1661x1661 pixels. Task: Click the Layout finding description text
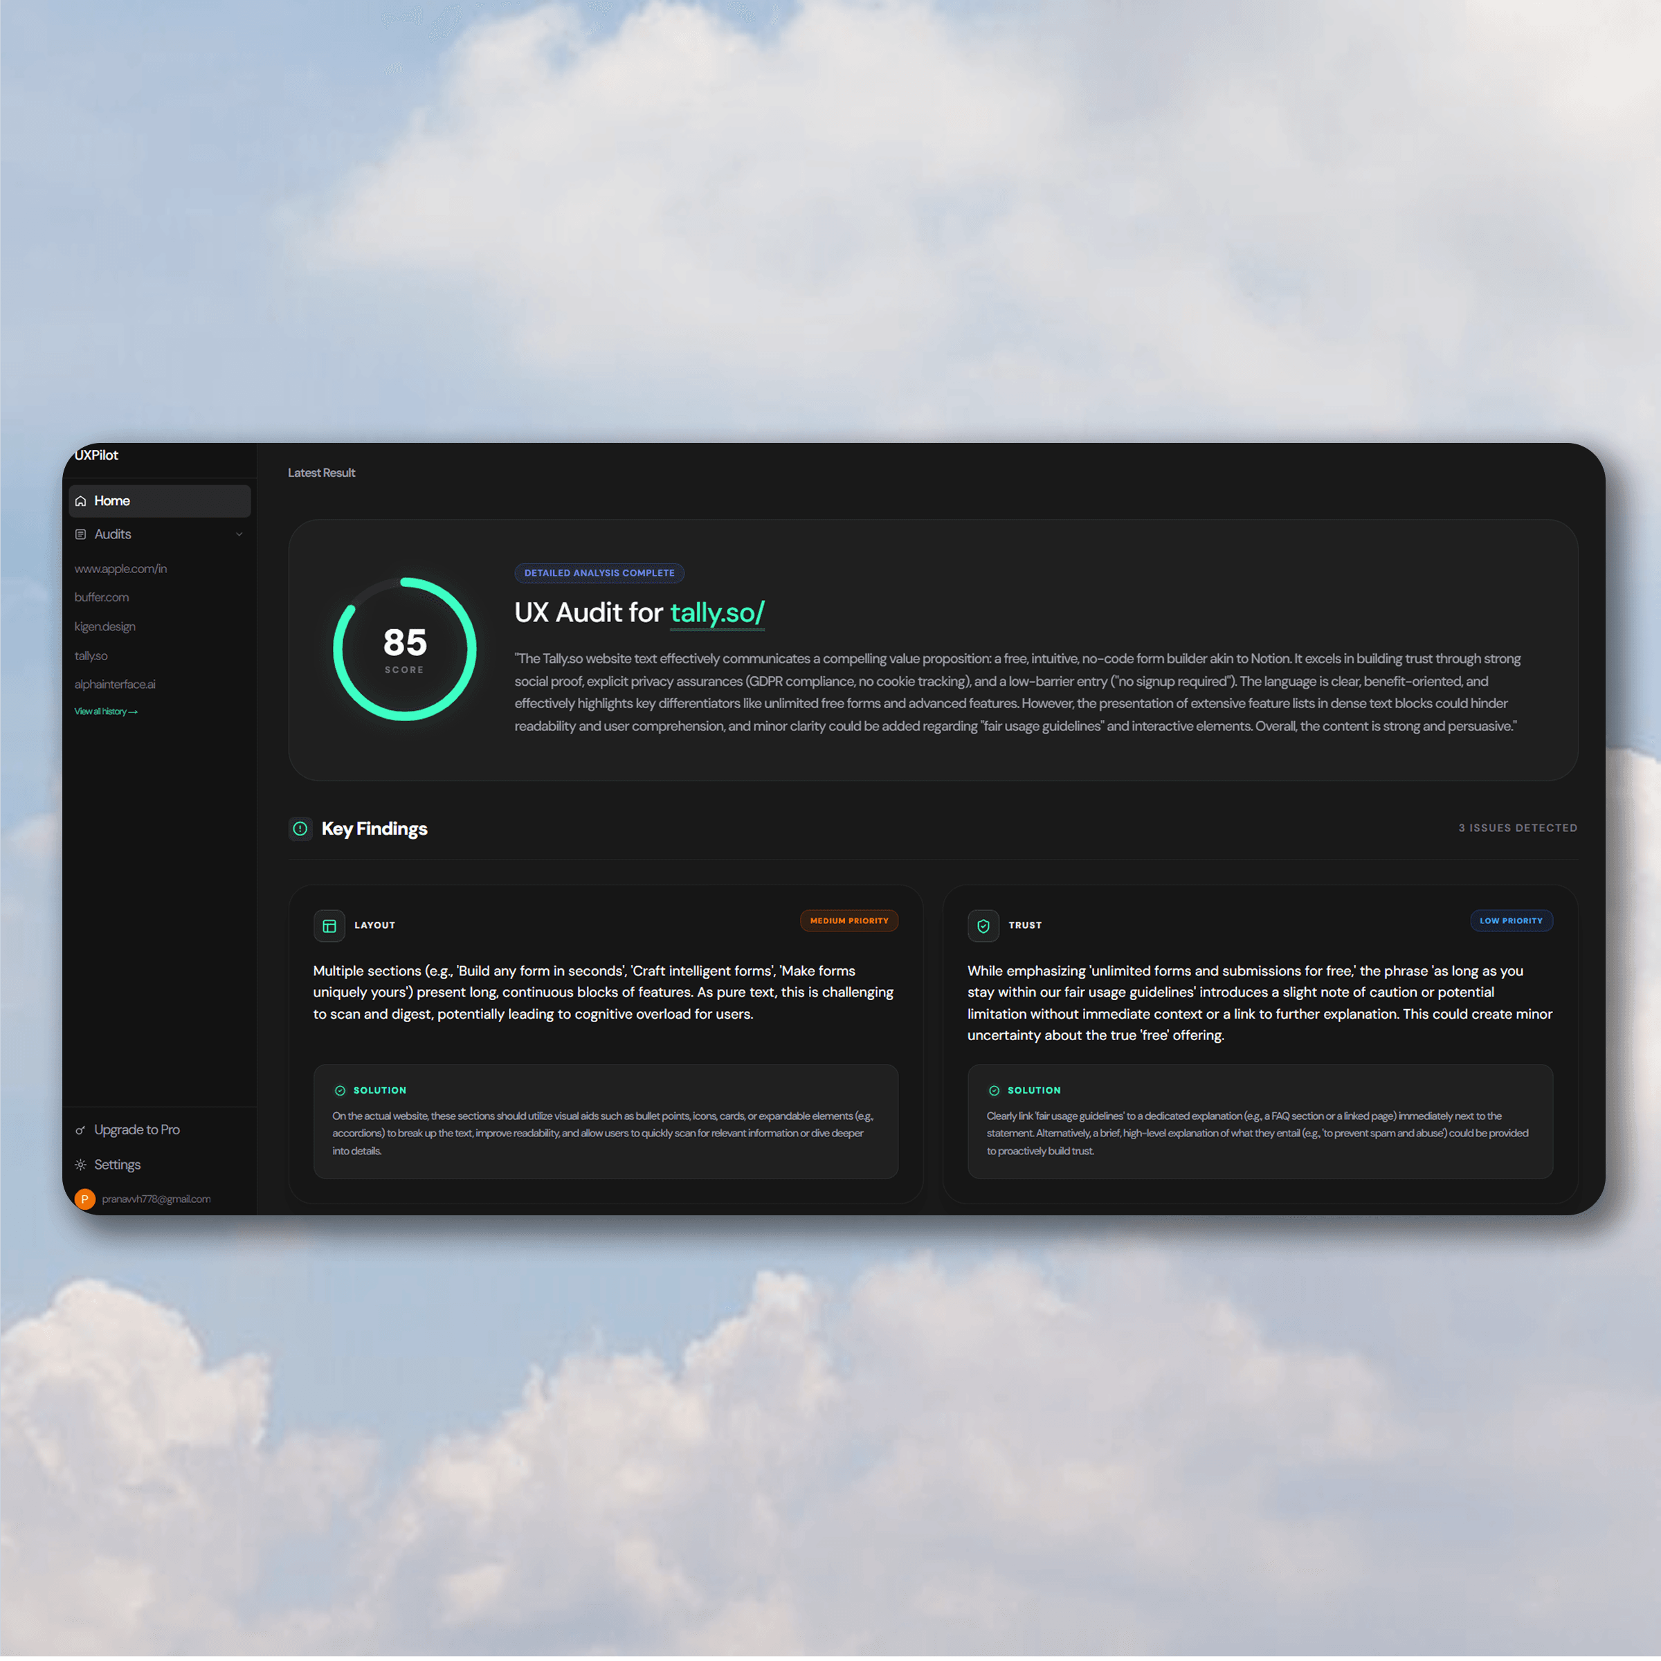603,992
